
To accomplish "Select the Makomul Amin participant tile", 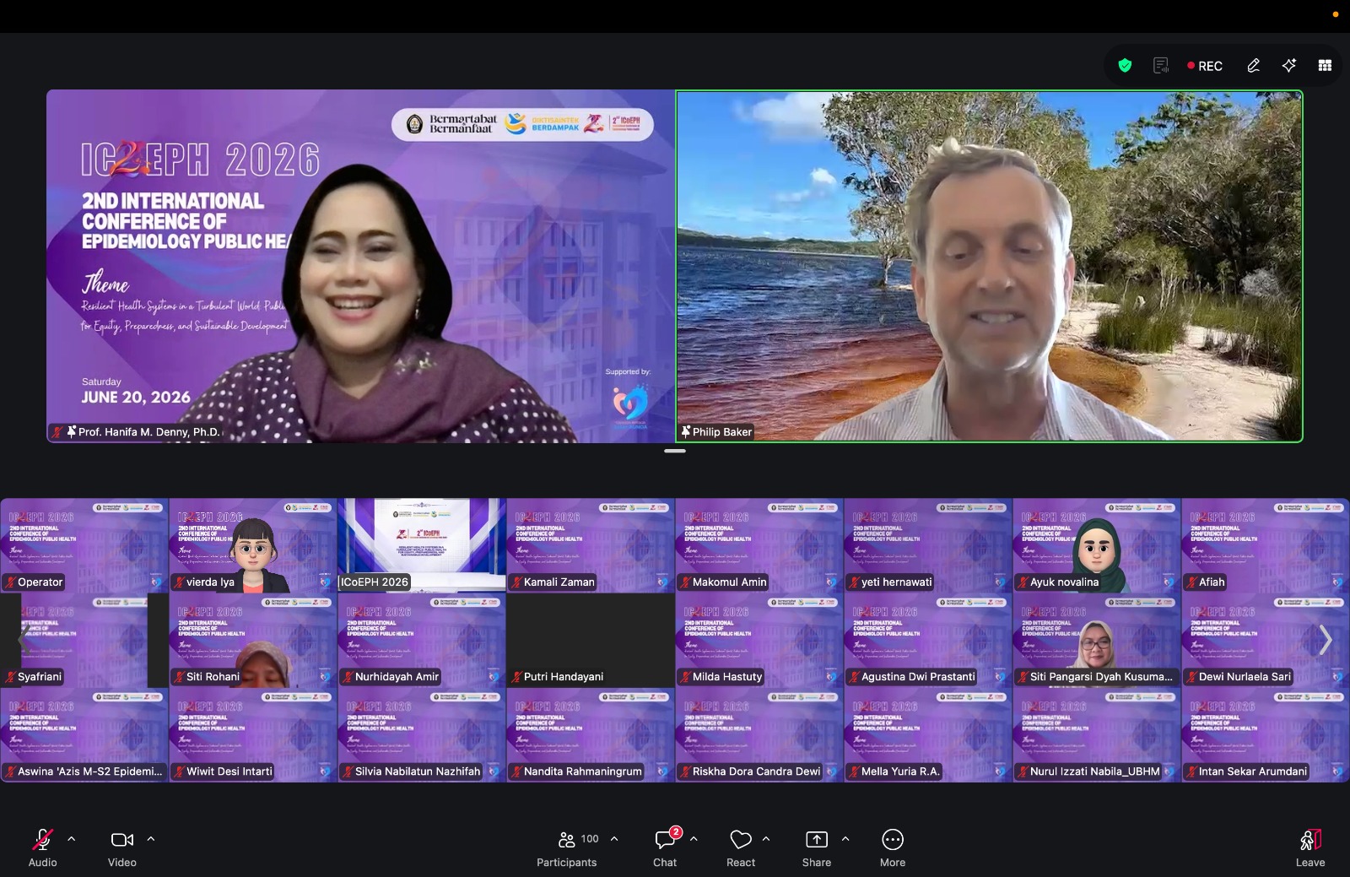I will click(759, 545).
